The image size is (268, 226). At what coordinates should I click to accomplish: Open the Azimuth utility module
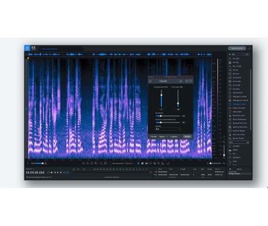pos(236,146)
